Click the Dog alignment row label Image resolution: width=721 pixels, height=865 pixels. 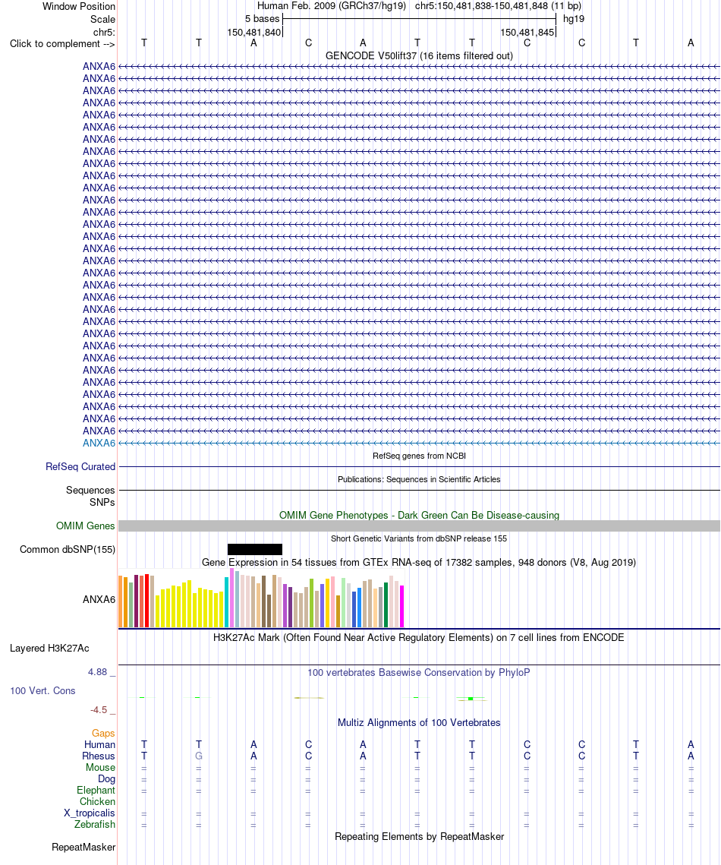(x=106, y=779)
